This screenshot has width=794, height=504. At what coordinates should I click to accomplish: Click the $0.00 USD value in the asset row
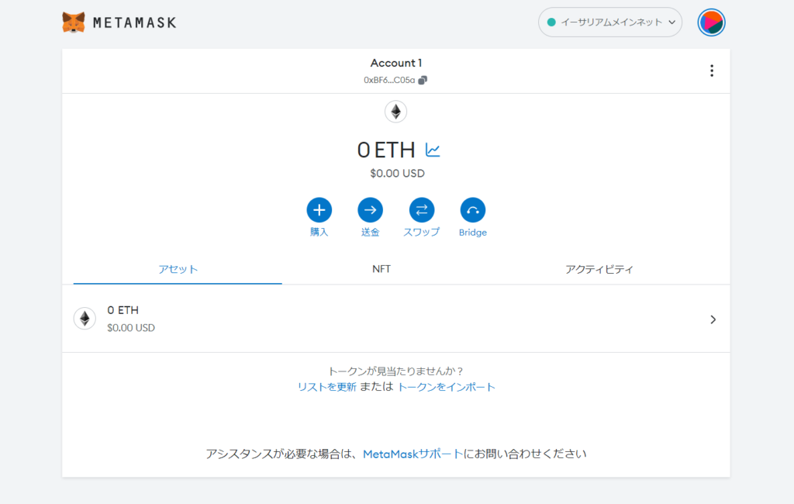[x=131, y=328]
